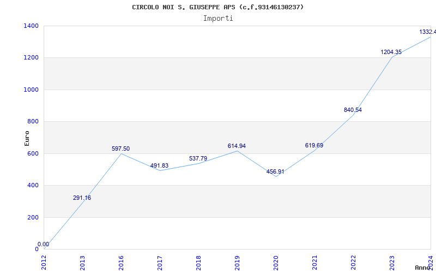Click data label 840.54
Screen dimensions: 436x273
coord(353,110)
